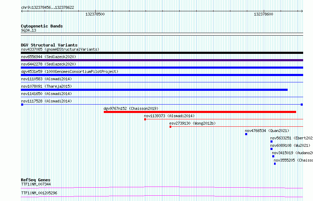313x201 pixels.
Task: Click the chr9:132378456..132378622 region label
Action: (47, 7)
